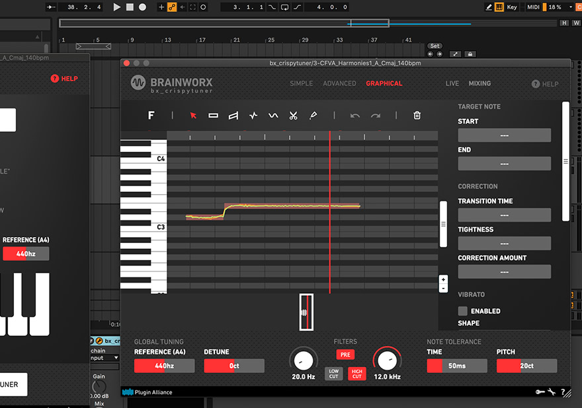
Task: Click the trash delete icon
Action: tap(417, 116)
